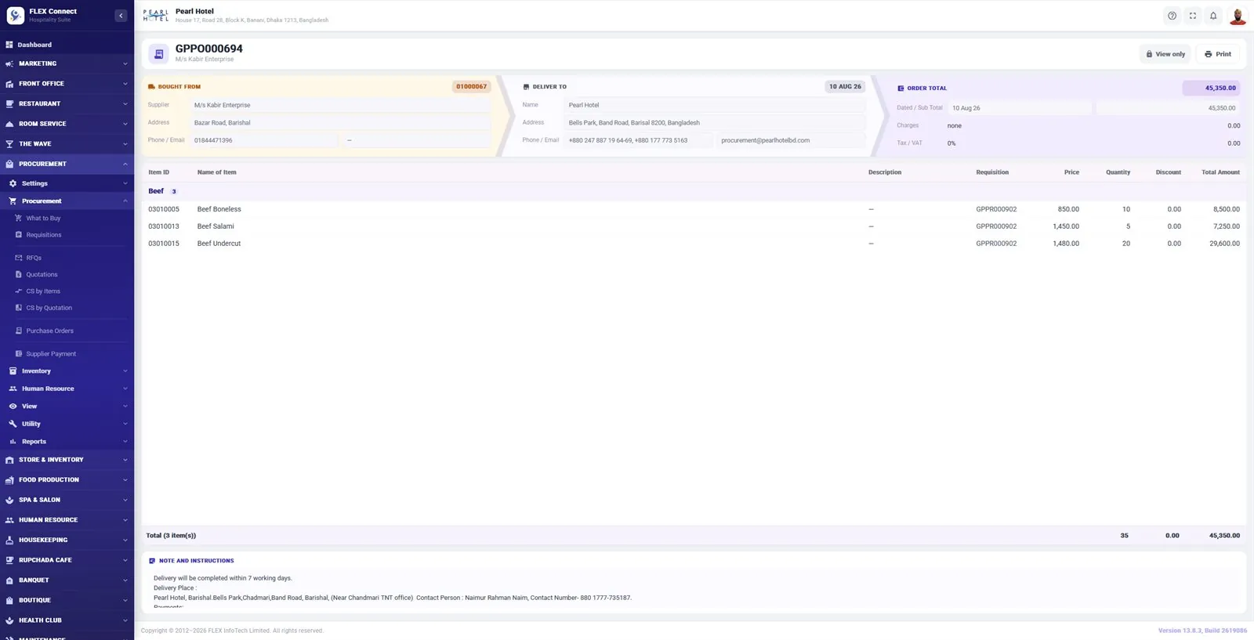Open CS by Items

pyautogui.click(x=43, y=291)
